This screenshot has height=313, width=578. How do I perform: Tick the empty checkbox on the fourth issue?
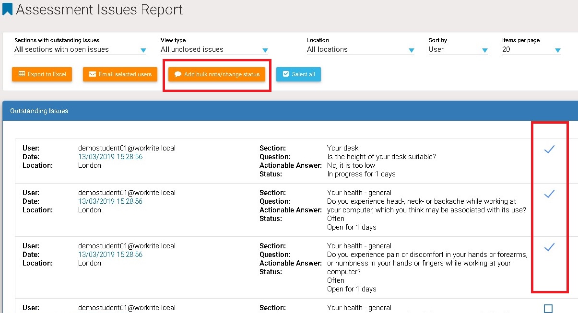[x=548, y=308]
